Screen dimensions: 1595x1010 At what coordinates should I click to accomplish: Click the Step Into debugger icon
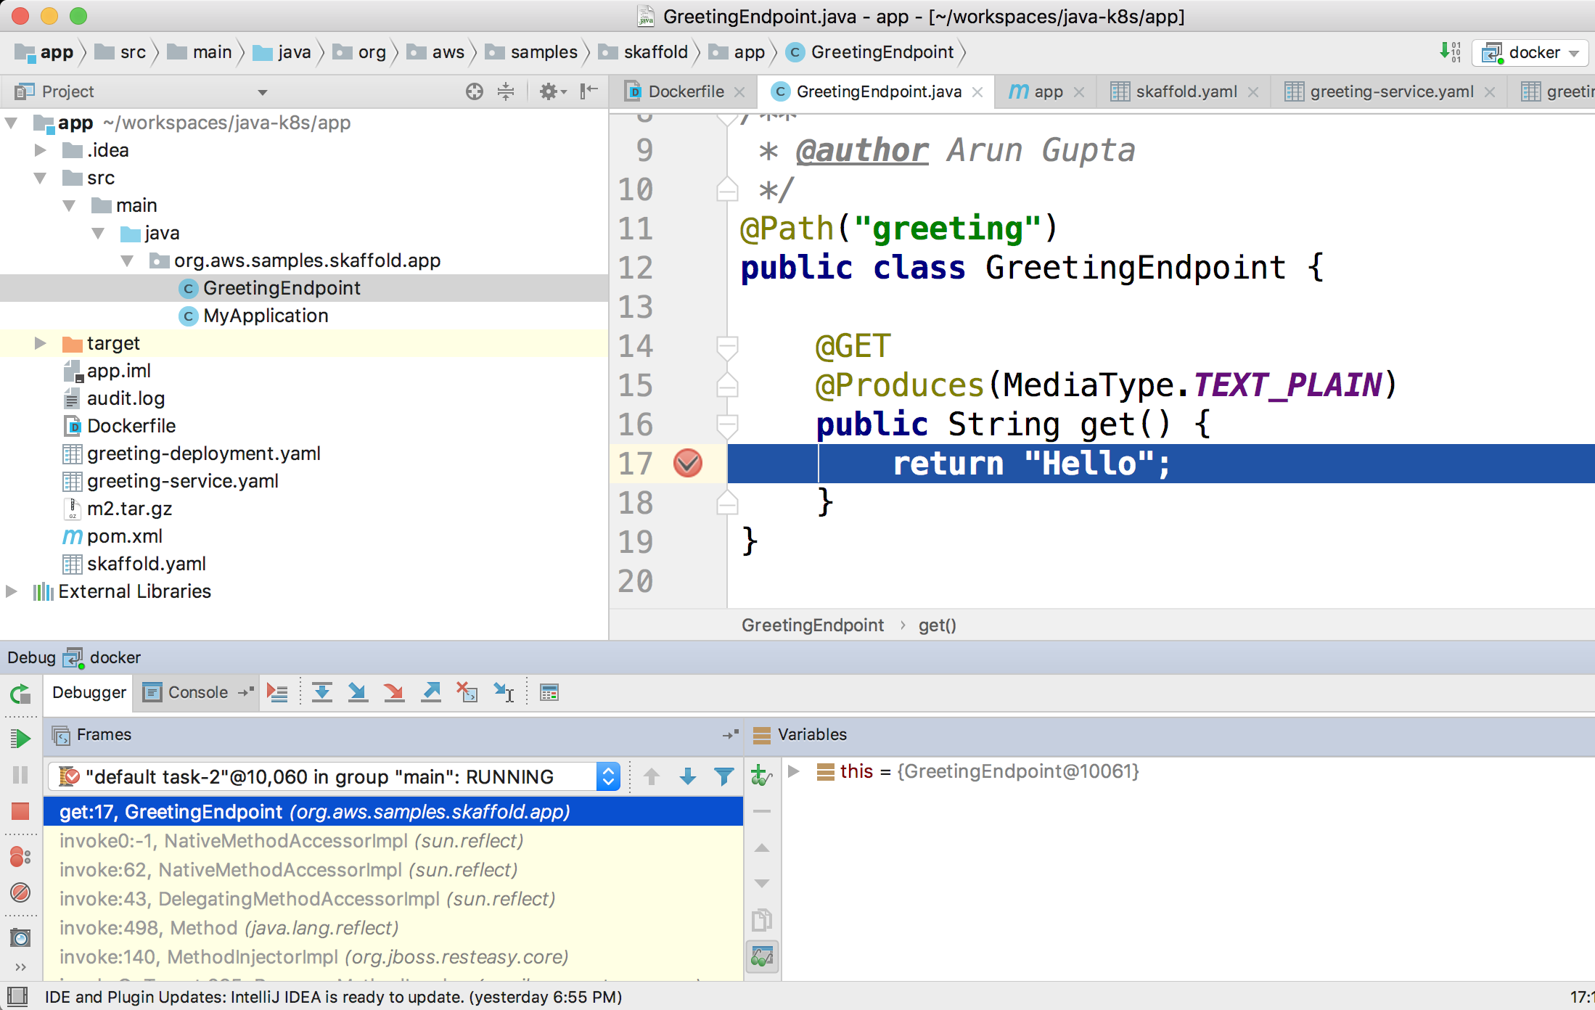click(x=357, y=692)
